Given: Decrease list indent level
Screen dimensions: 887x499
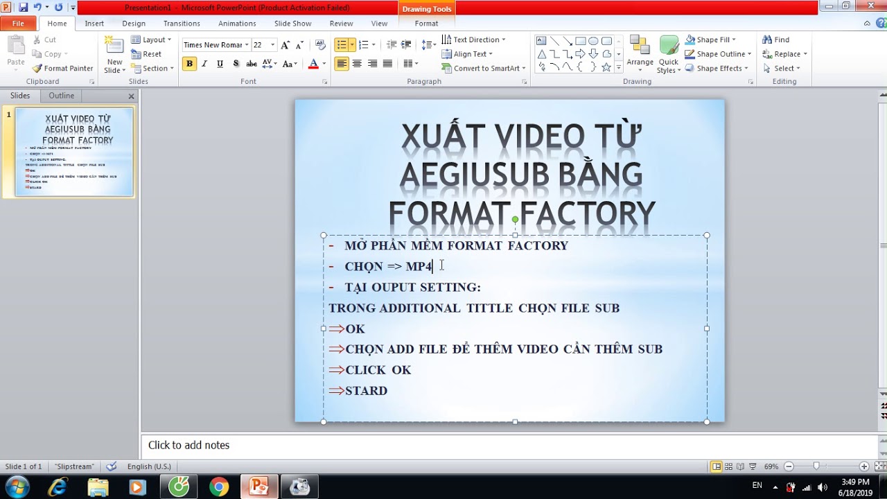Looking at the screenshot, I should click(x=392, y=45).
